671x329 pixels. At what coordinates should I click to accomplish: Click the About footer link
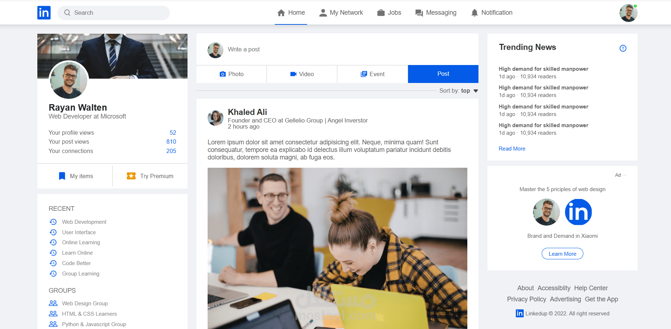pyautogui.click(x=526, y=288)
